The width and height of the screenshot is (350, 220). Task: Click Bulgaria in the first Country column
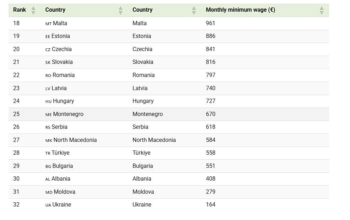pos(63,166)
